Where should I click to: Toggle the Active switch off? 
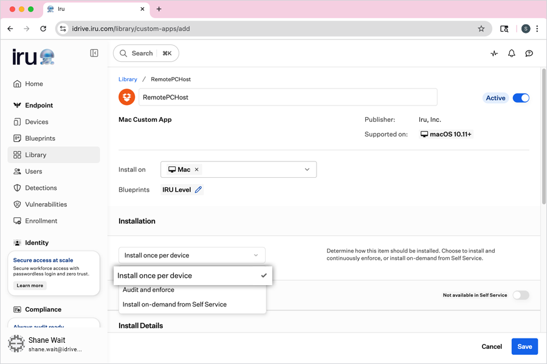(x=521, y=98)
